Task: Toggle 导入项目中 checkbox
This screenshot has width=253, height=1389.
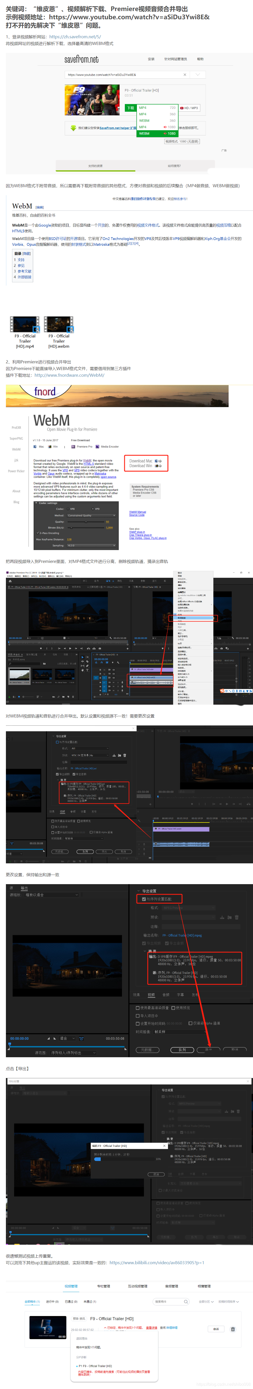Action: point(138,1015)
